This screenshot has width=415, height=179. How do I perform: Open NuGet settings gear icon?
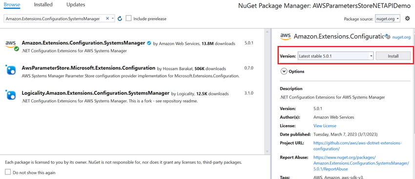(x=408, y=19)
